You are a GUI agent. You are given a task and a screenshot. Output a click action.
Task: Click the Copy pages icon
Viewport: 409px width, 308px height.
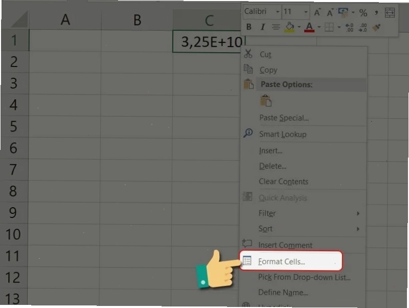[248, 69]
